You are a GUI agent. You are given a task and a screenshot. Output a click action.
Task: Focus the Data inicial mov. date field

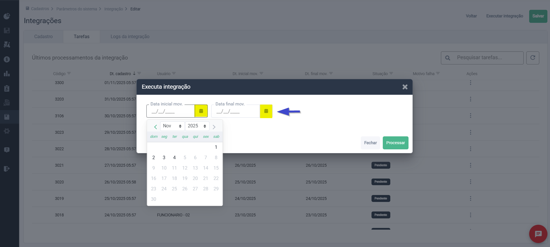coord(171,111)
